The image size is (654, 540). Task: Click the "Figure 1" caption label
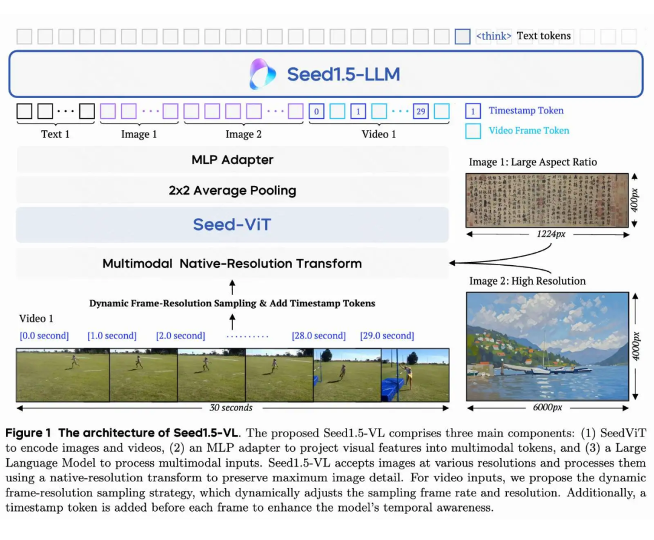click(x=28, y=433)
